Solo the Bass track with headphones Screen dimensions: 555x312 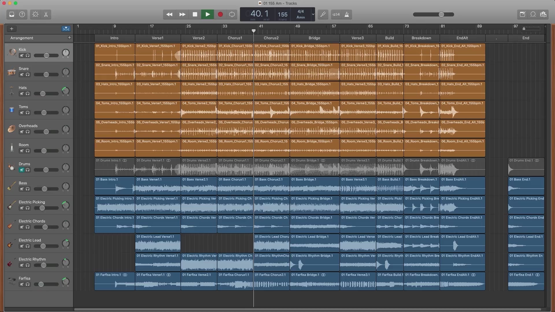pos(28,189)
